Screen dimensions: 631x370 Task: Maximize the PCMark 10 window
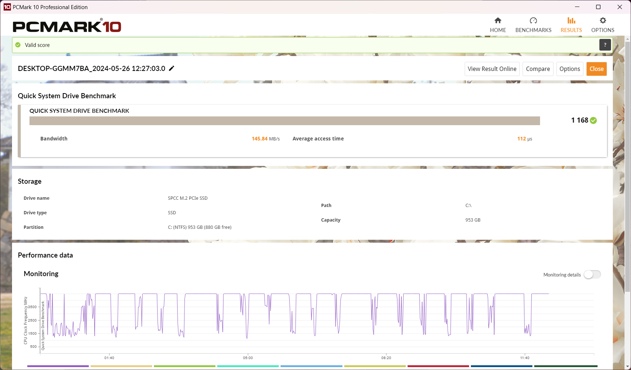[x=598, y=7]
